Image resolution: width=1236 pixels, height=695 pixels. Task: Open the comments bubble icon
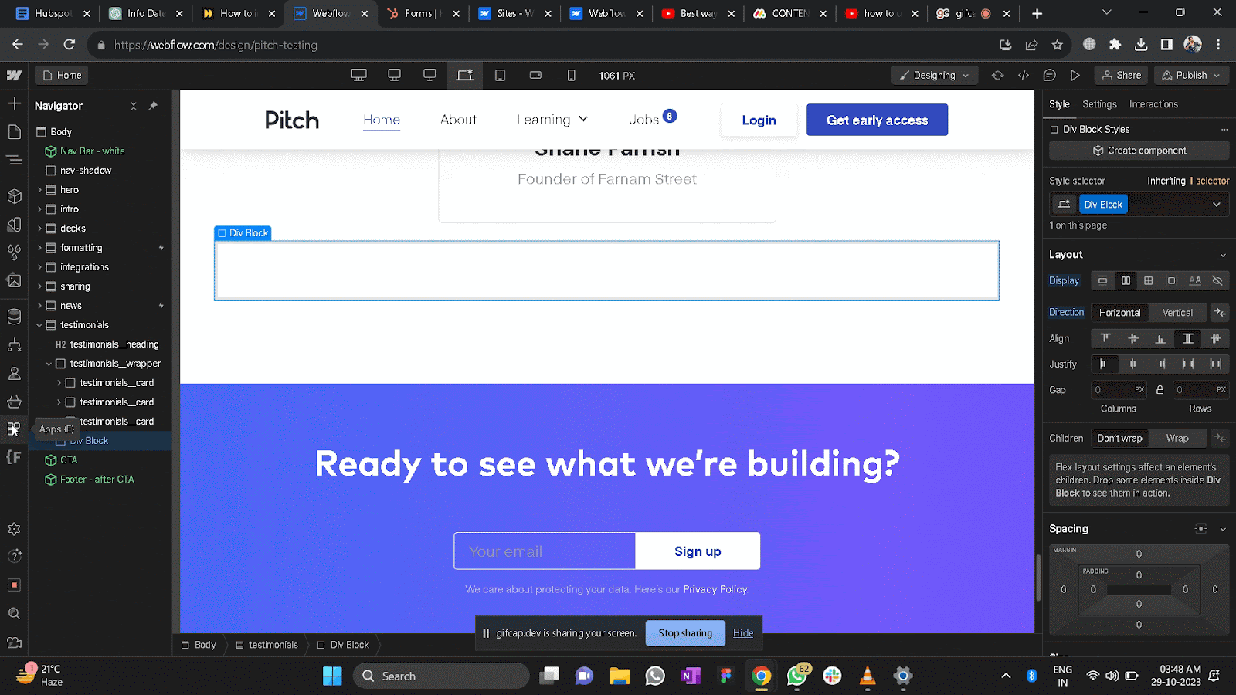tap(1049, 75)
